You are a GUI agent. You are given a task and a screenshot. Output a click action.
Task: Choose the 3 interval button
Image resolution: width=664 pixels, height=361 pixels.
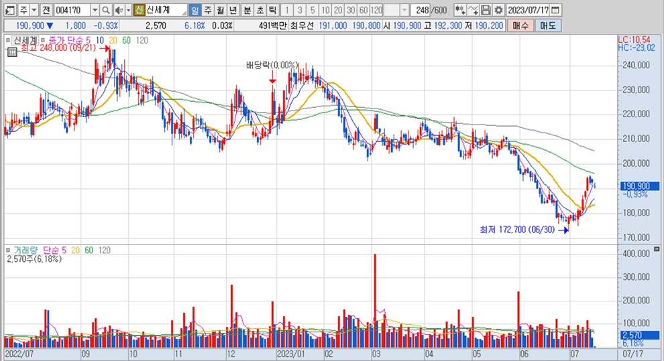tap(299, 10)
